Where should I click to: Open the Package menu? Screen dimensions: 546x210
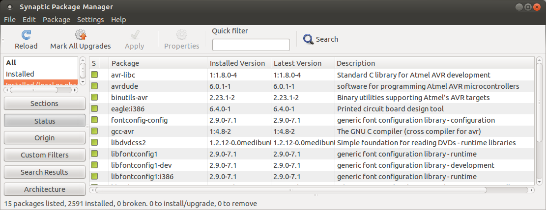click(57, 20)
